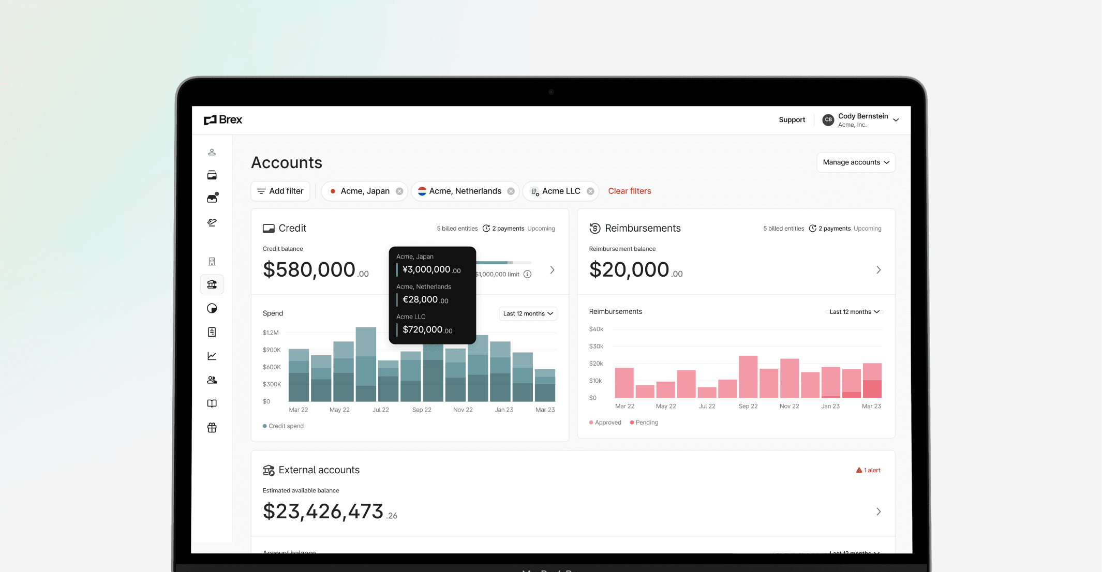Open the inbox icon with notification dot

[x=212, y=198]
